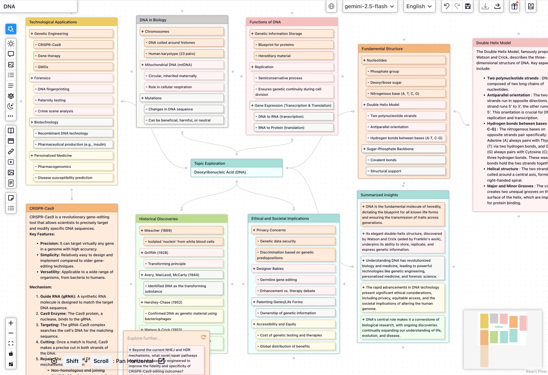Select the CRISPR-Cas9 item under Genetic Engineering
This screenshot has width=548, height=375.
click(73, 45)
